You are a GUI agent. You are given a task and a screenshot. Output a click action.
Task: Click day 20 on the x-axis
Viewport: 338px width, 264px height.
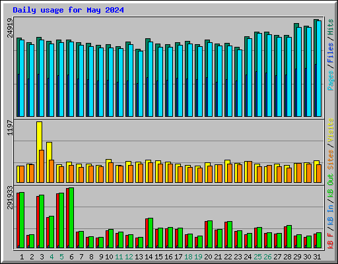click(x=208, y=257)
